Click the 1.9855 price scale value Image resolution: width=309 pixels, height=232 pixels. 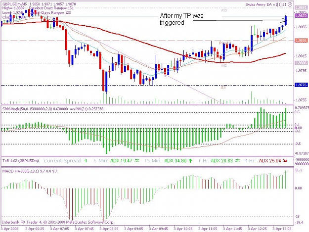(x=301, y=27)
